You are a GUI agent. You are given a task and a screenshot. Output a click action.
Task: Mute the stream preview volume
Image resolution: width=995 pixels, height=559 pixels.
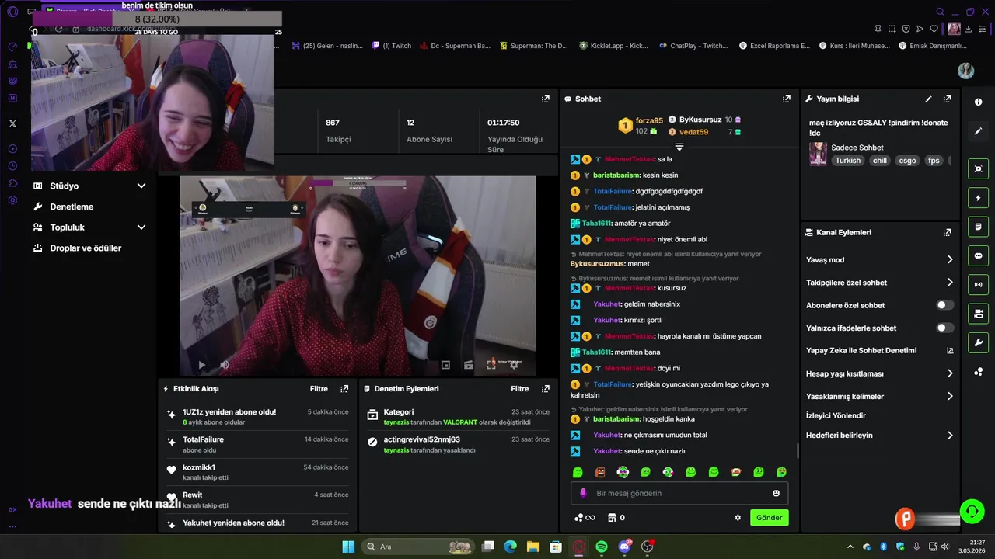pyautogui.click(x=225, y=365)
